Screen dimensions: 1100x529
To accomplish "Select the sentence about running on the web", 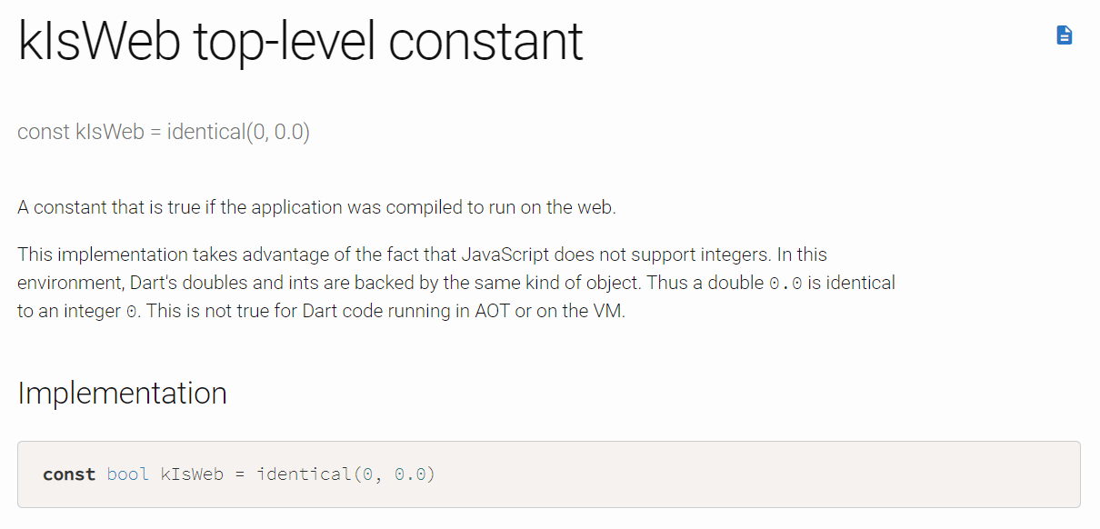I will pyautogui.click(x=316, y=207).
